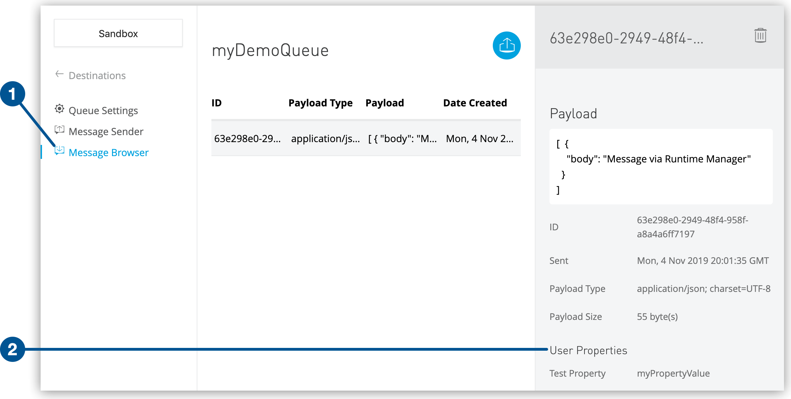Screen dimensions: 791x399
Task: Click the ID column header
Action: tap(216, 103)
